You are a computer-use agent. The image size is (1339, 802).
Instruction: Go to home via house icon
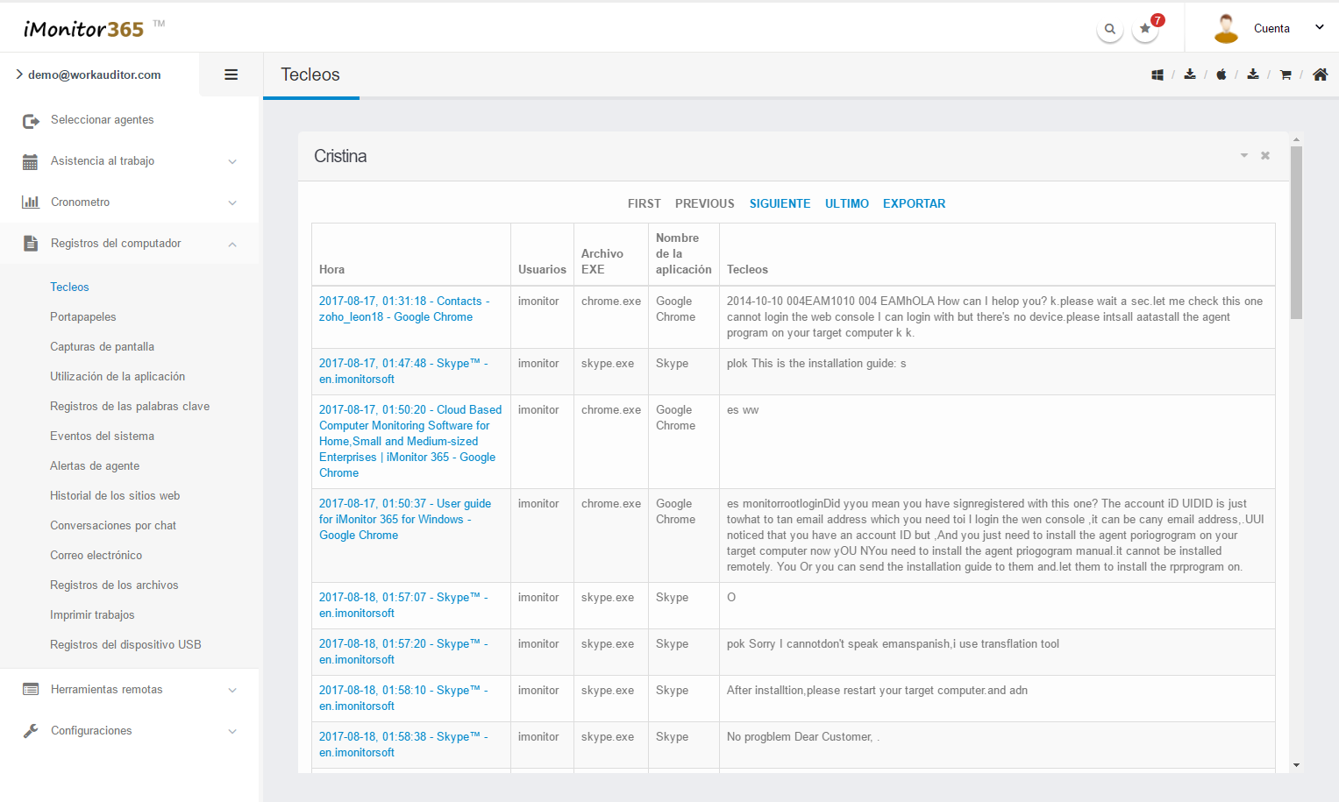pyautogui.click(x=1320, y=75)
